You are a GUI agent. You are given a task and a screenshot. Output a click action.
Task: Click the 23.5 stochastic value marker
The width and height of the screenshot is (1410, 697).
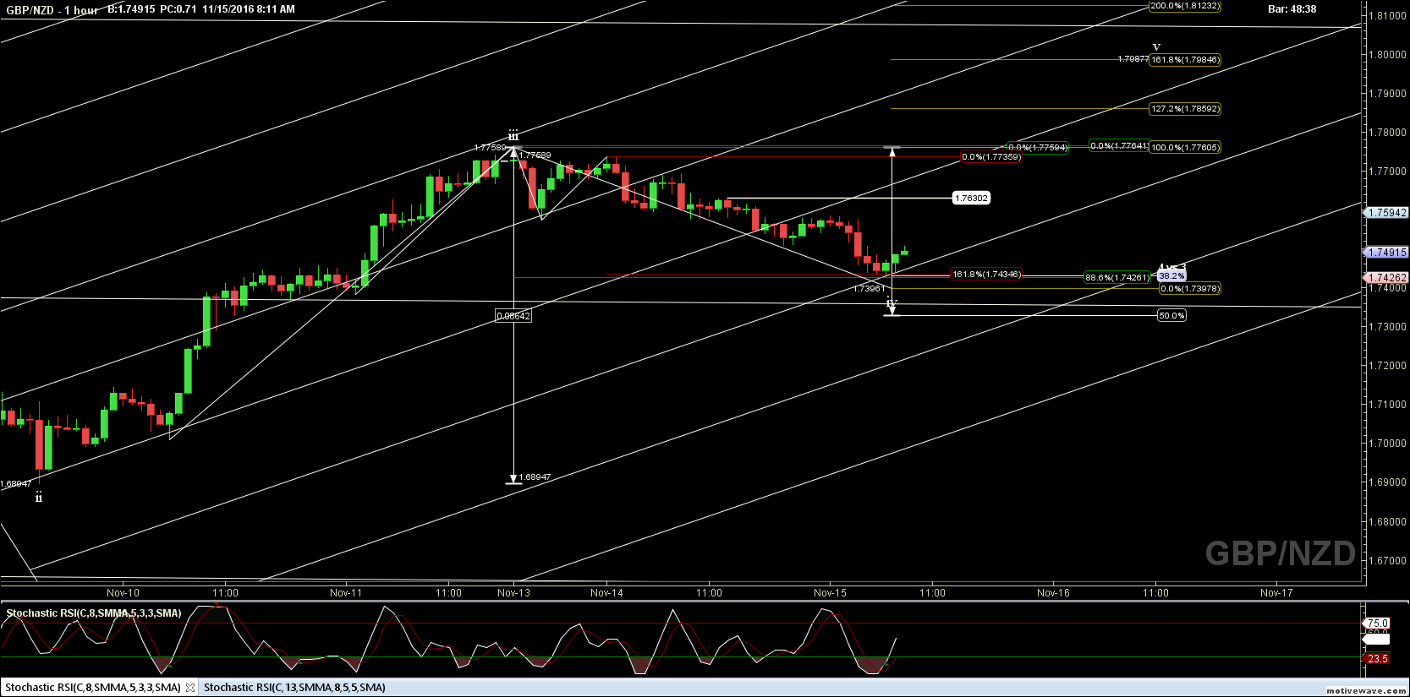point(1377,659)
